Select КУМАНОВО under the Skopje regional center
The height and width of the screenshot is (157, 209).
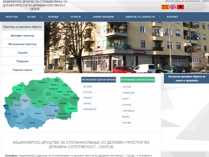[x=128, y=93]
